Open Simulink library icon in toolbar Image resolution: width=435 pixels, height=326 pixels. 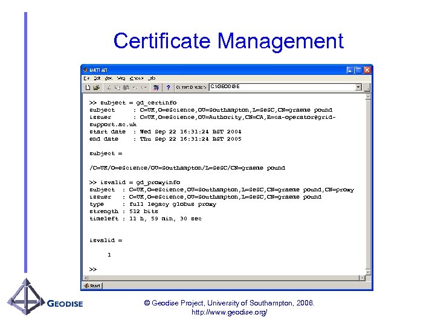click(156, 88)
